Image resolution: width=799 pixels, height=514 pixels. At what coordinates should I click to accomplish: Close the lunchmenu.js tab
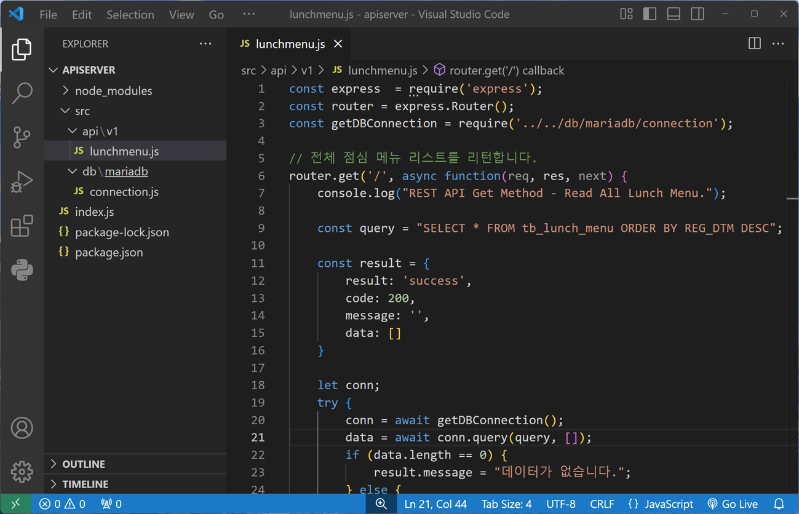[x=338, y=44]
